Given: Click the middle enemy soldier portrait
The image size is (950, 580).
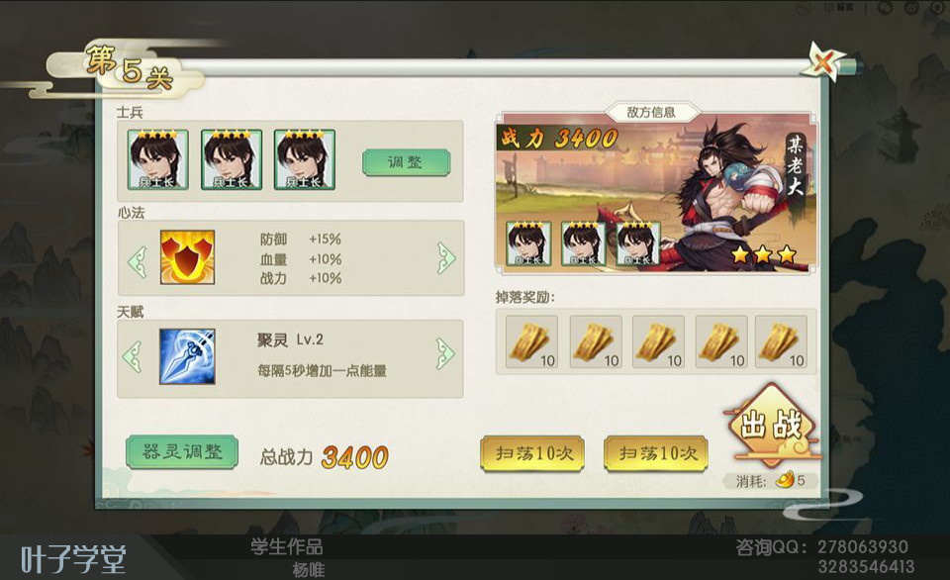Looking at the screenshot, I should pyautogui.click(x=584, y=243).
